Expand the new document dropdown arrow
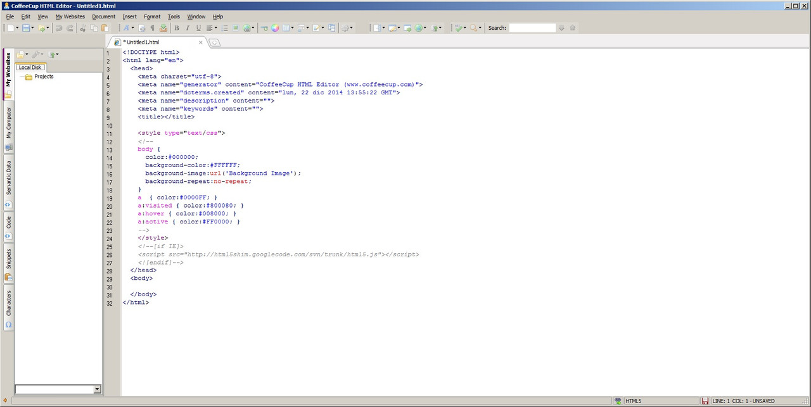This screenshot has width=811, height=407. [x=17, y=28]
